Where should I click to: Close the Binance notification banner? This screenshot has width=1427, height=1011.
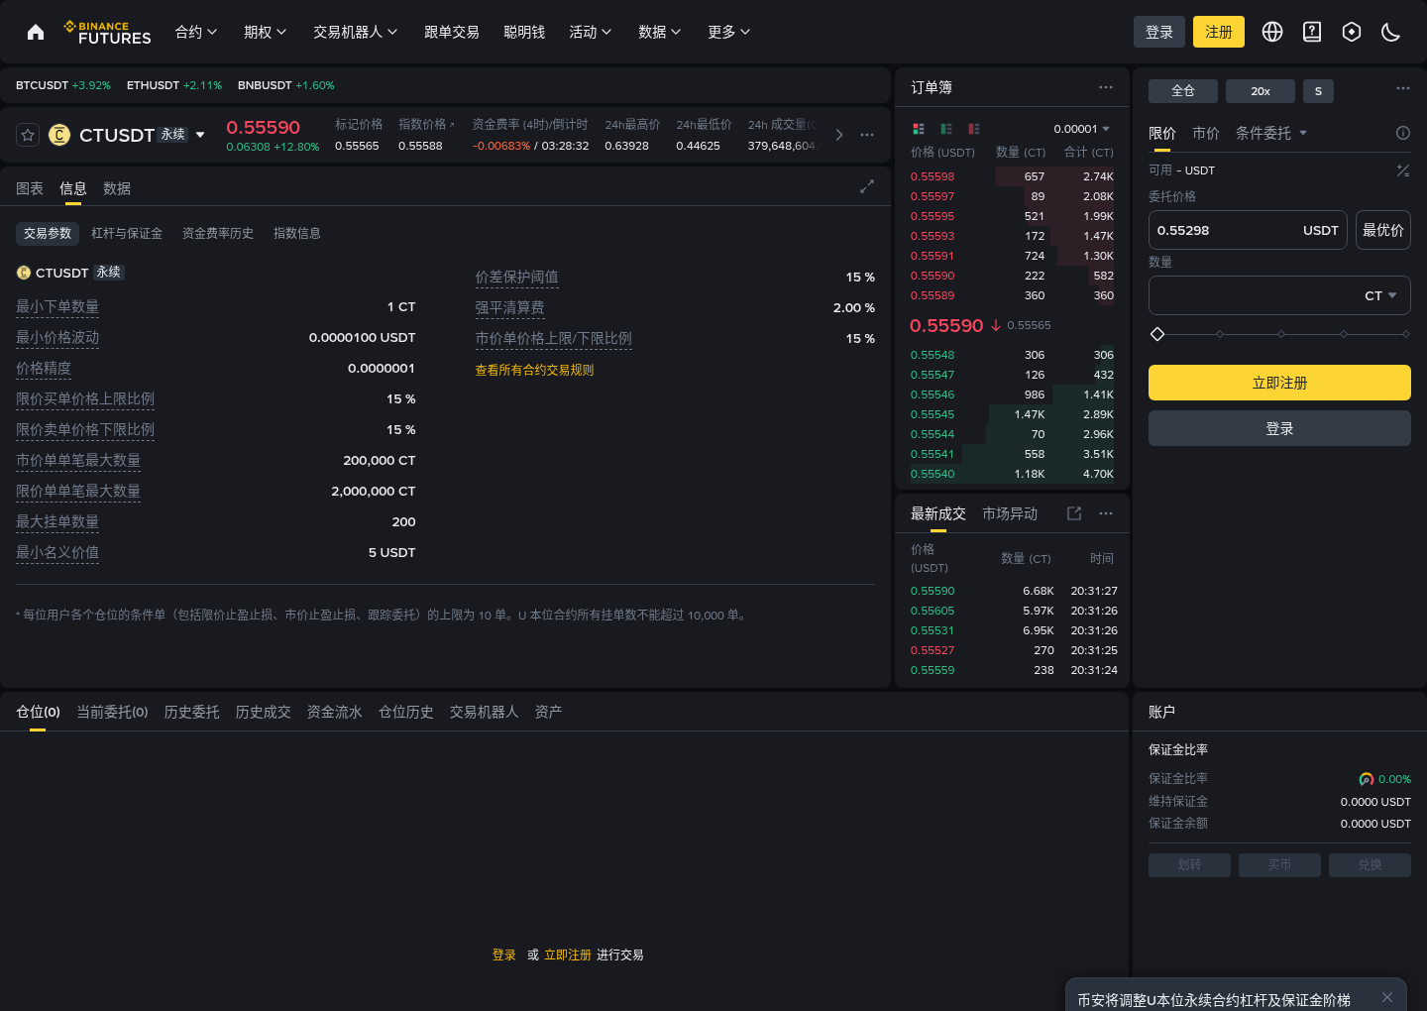(1387, 997)
